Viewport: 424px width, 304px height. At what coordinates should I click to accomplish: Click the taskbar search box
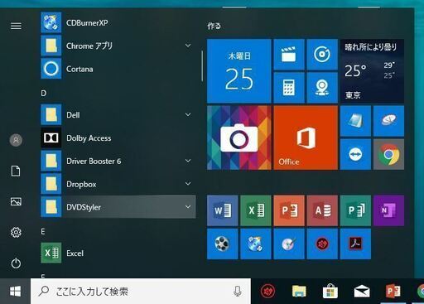141,291
